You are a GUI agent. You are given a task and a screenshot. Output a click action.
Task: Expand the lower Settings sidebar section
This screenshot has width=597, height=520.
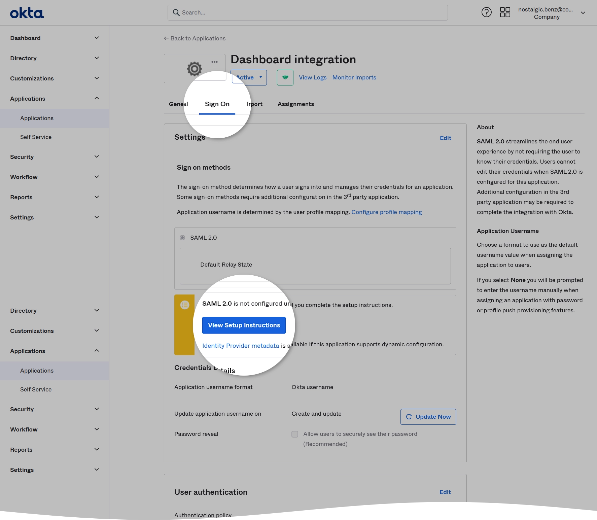(x=55, y=470)
